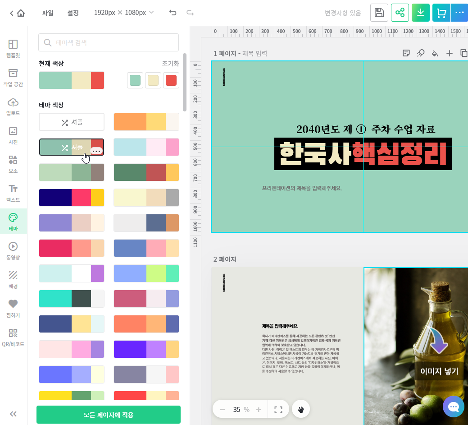Open the 텍스트 sidebar panel
This screenshot has width=468, height=425.
tap(13, 193)
